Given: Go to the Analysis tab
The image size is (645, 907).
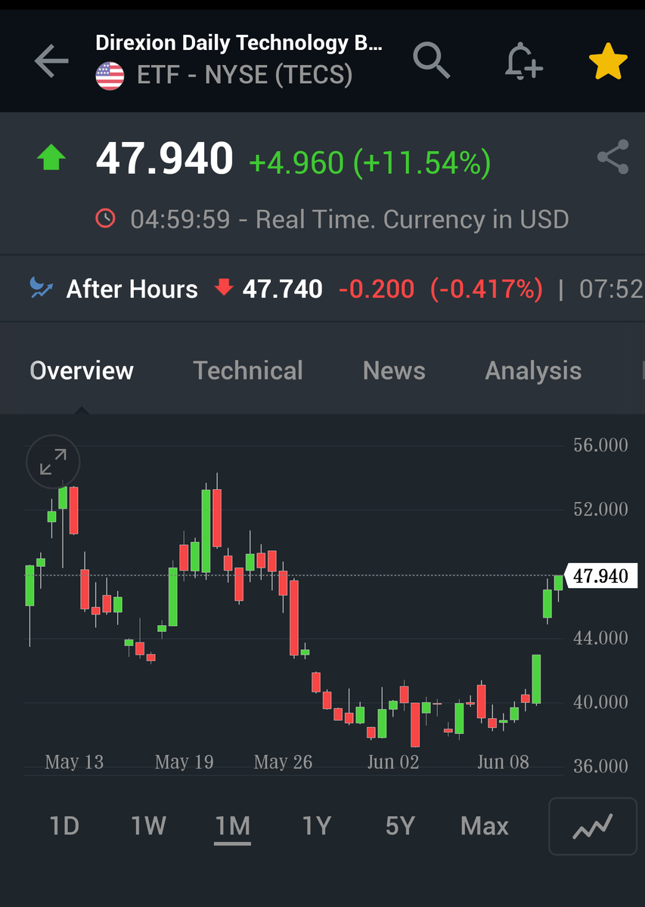Looking at the screenshot, I should [x=533, y=370].
